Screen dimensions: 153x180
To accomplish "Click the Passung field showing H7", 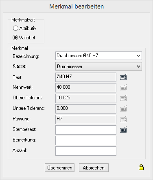I will [86, 119].
